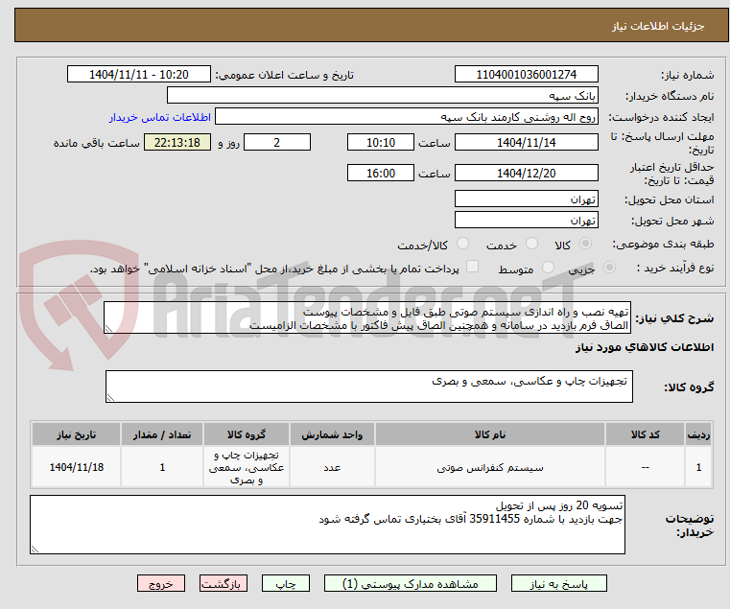Click resize handle of شرح کلی نیاز box
Image resolution: width=730 pixels, height=609 pixels.
(108, 329)
